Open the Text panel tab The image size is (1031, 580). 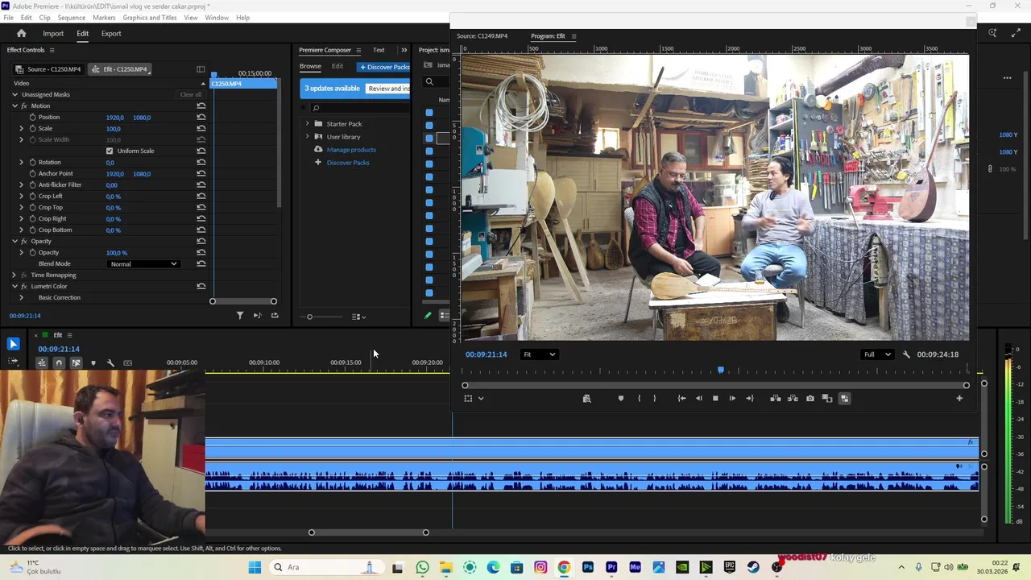379,50
